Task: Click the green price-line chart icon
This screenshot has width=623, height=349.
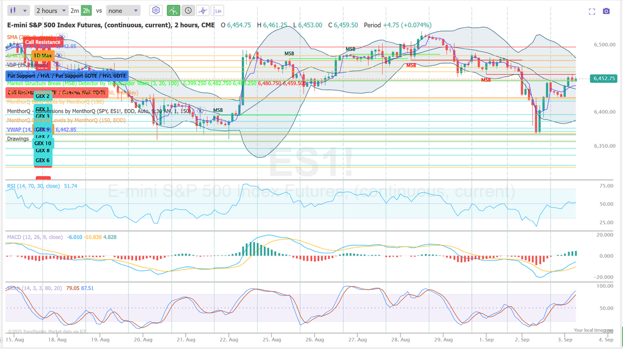Action: pos(174,11)
